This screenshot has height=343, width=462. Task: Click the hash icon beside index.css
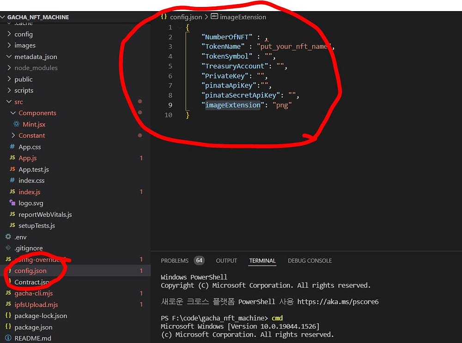pos(12,180)
